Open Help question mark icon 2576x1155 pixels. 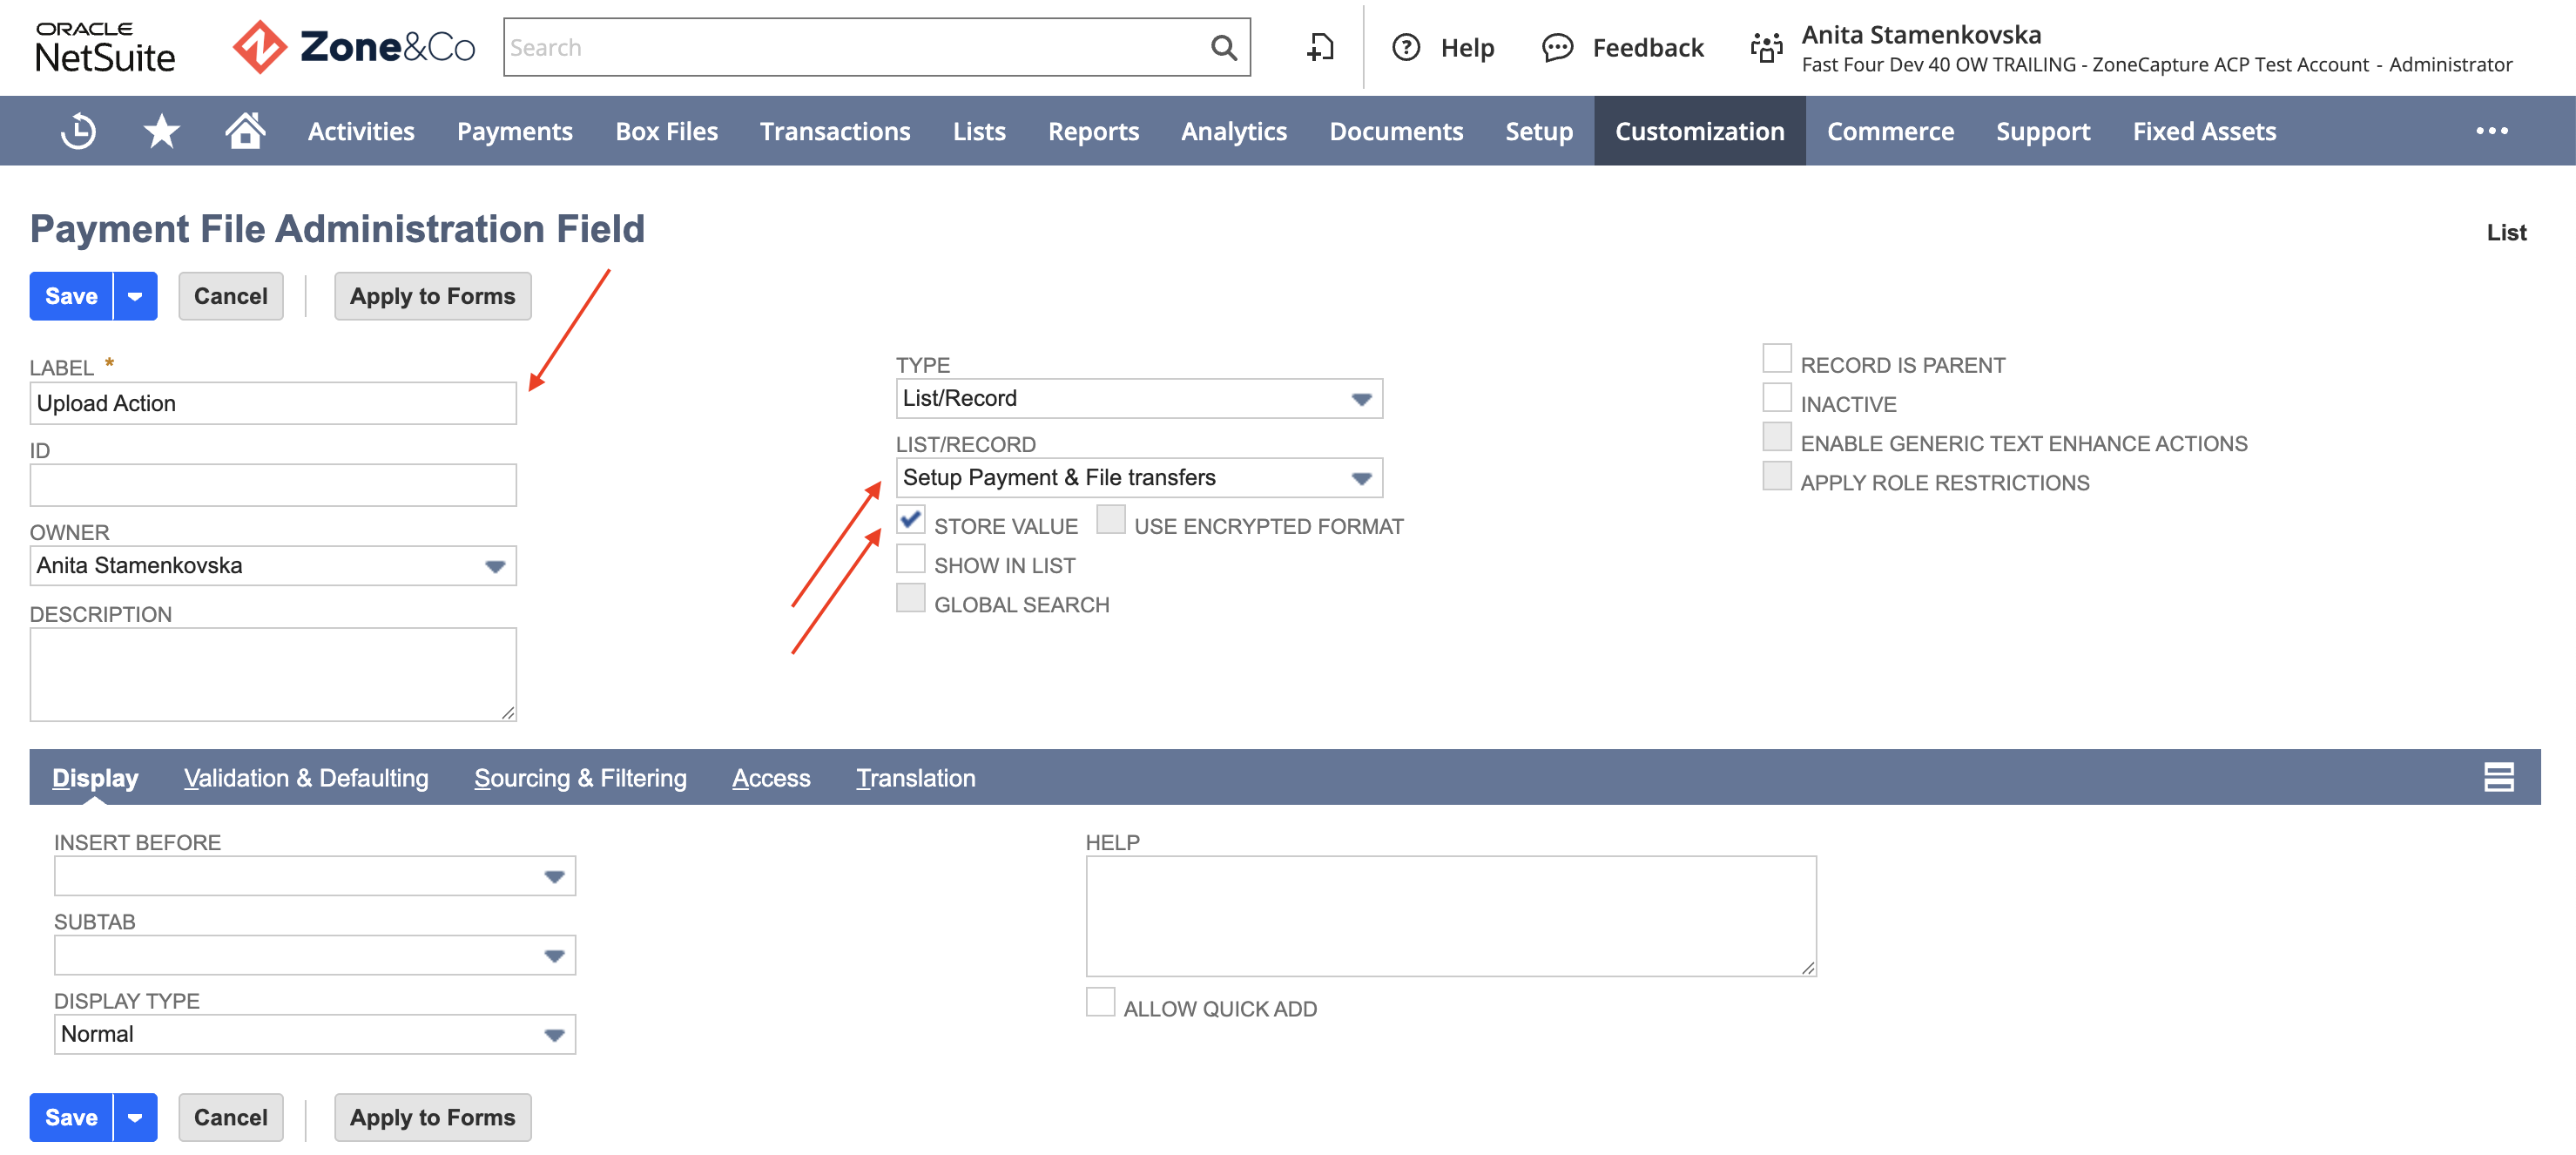click(1406, 47)
